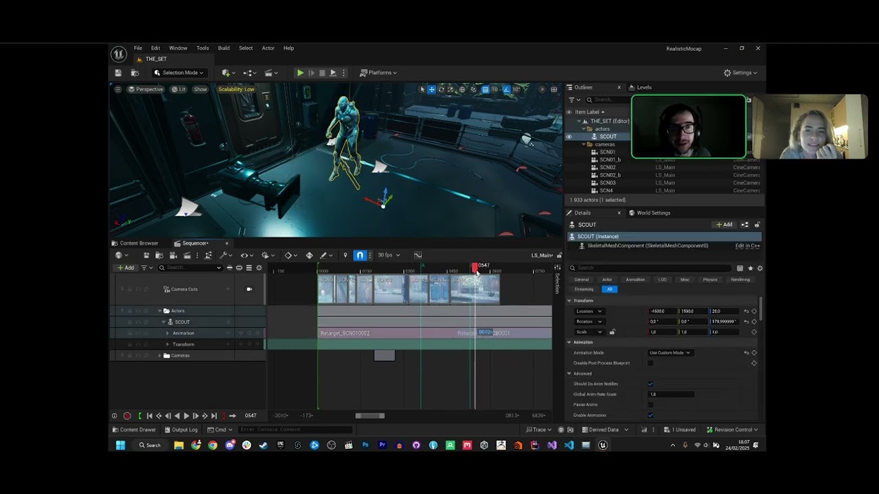879x494 pixels.
Task: Select the translate gizmo tool in viewport
Action: tap(432, 89)
